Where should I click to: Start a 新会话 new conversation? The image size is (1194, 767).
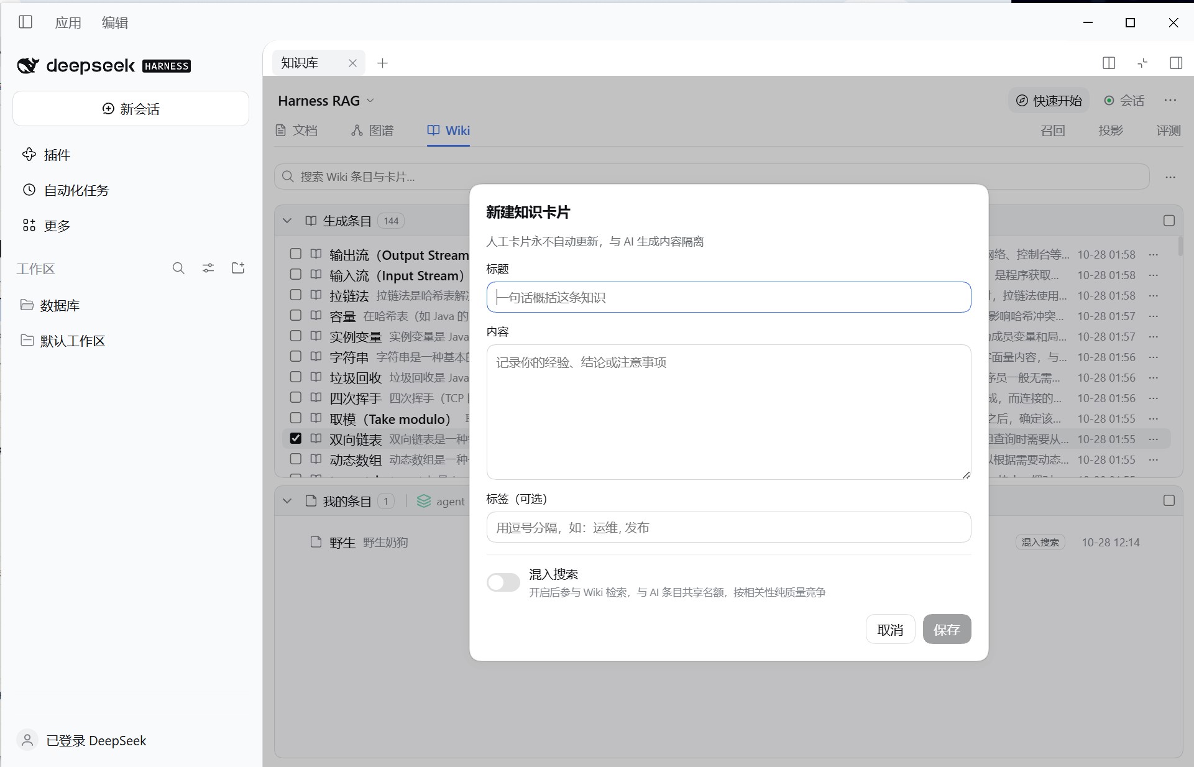click(x=131, y=109)
